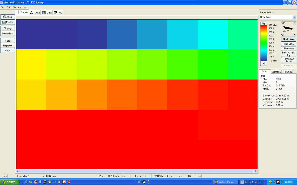Click the left-pointing arrow below color scale
The image size is (297, 185).
click(264, 63)
